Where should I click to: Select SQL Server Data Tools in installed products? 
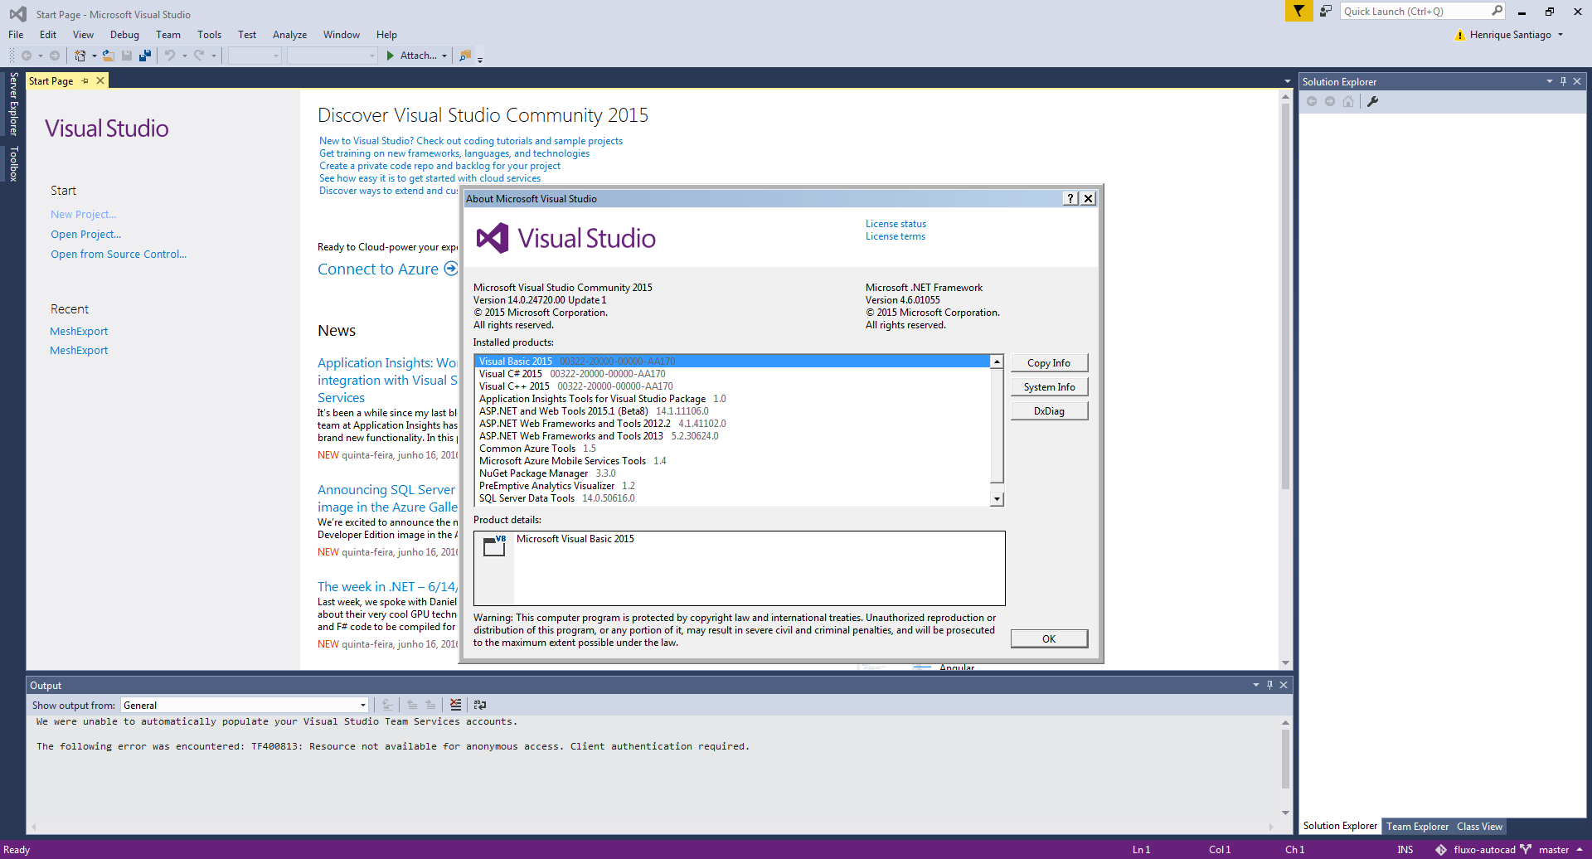[x=734, y=498]
